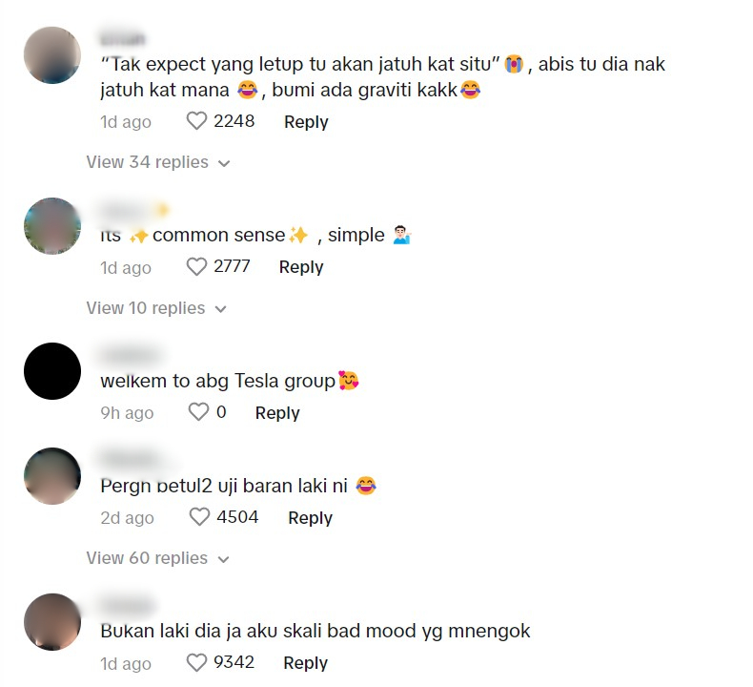Image resolution: width=753 pixels, height=687 pixels.
Task: Open username above Tesla group comment
Action: (131, 356)
